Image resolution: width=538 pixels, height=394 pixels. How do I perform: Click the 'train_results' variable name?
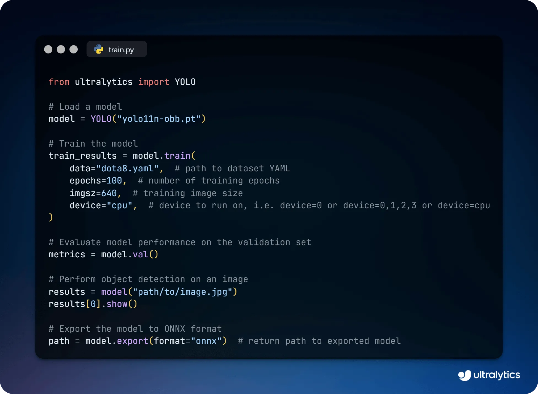83,156
